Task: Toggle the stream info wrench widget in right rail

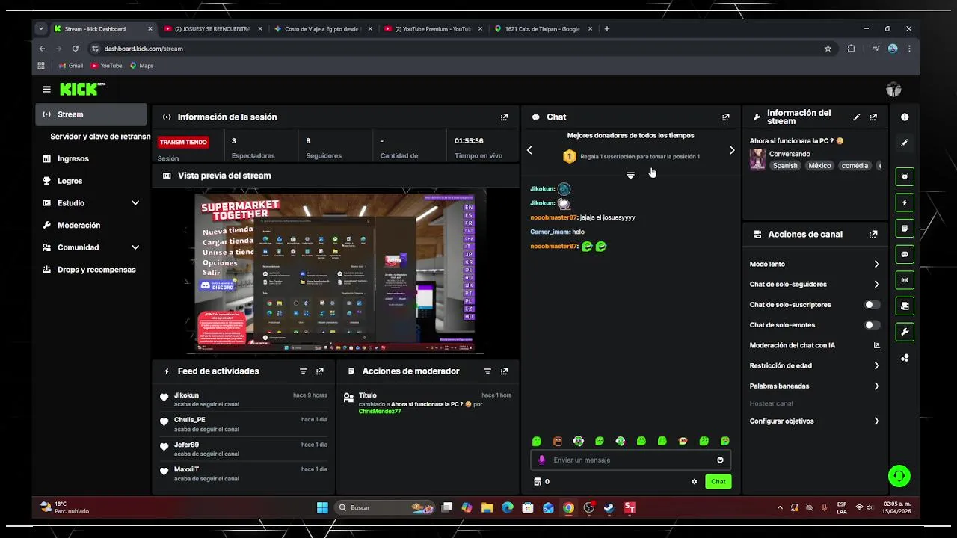Action: coord(905,332)
